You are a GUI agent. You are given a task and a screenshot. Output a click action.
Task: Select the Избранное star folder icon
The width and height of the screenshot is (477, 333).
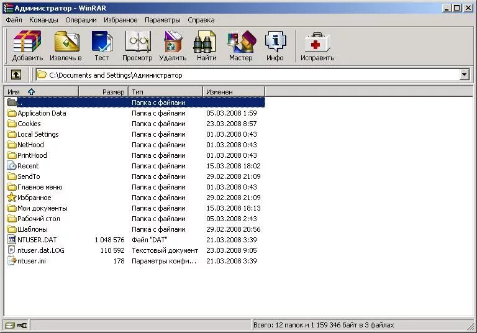point(12,198)
